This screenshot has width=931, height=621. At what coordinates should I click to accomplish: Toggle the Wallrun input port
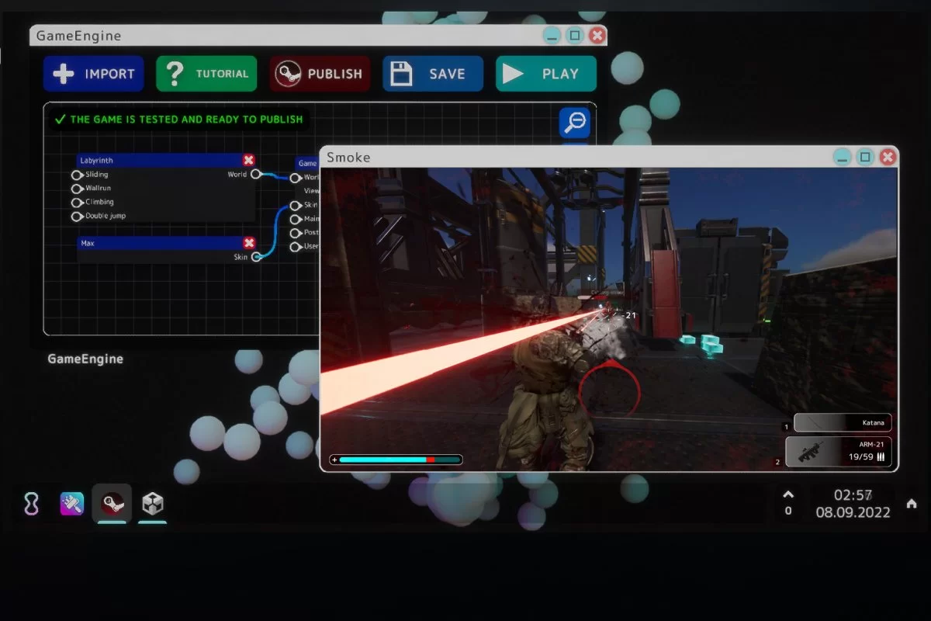(77, 189)
